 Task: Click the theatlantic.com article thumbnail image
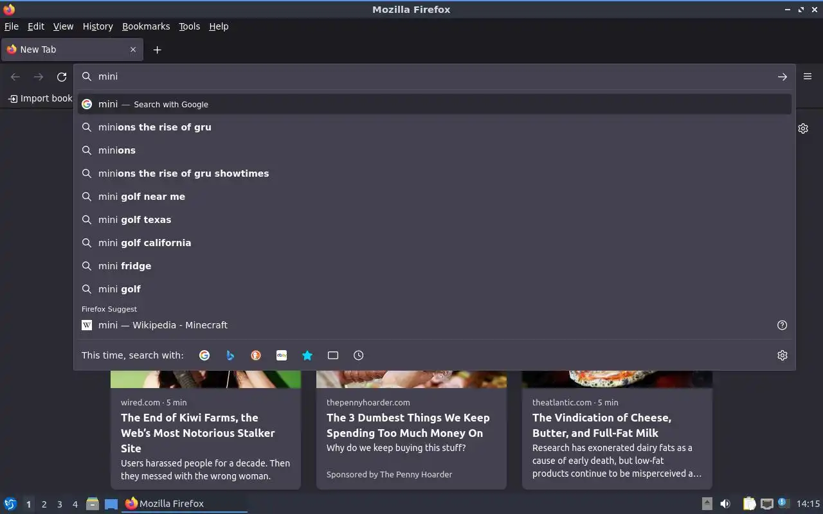617,379
